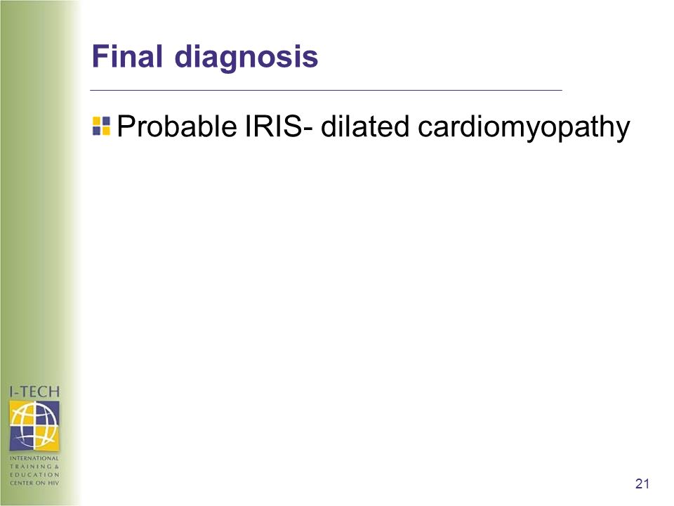Click the yellow top-left quadrant of globe logo
Screen dimensions: 674x506
point(22,413)
